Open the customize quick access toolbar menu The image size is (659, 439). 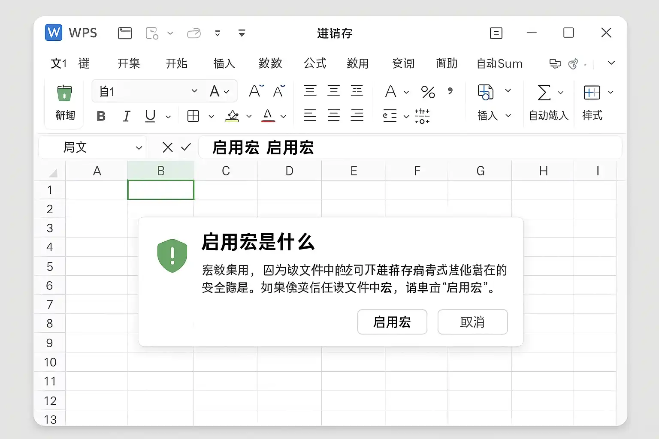242,33
